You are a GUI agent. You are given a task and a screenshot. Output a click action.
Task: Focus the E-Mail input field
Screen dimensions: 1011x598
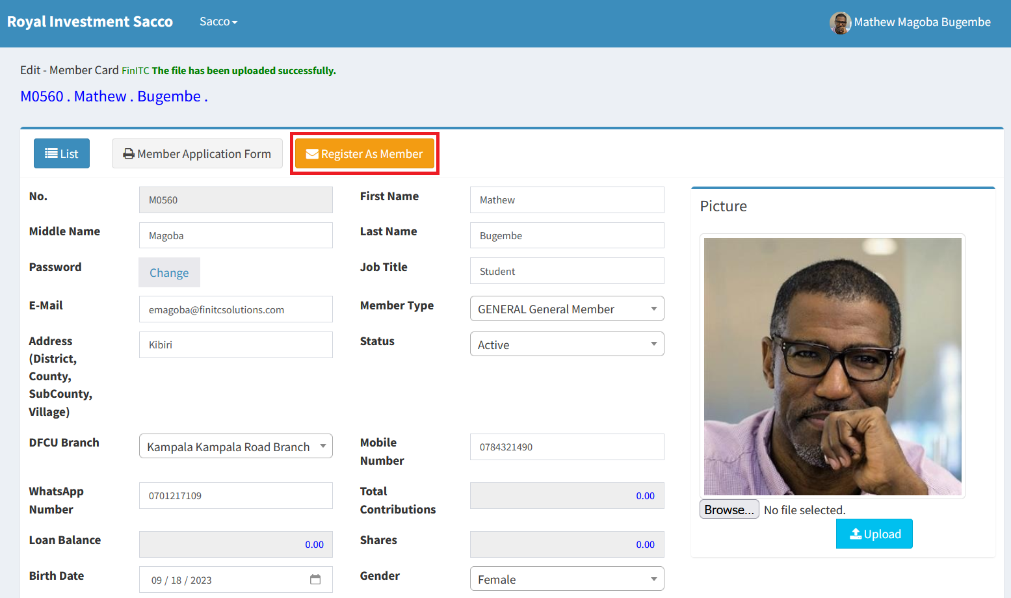[x=235, y=309]
